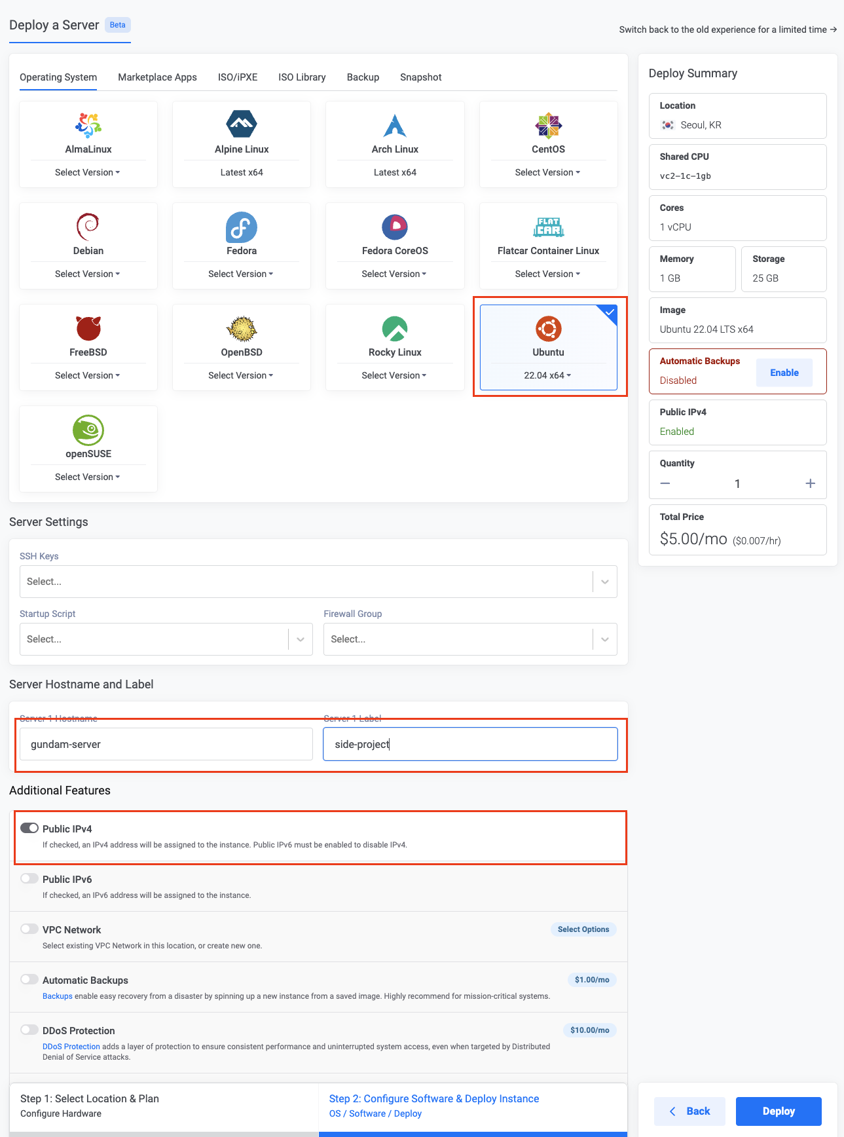Expand the Firewall Group dropdown

[x=470, y=639]
